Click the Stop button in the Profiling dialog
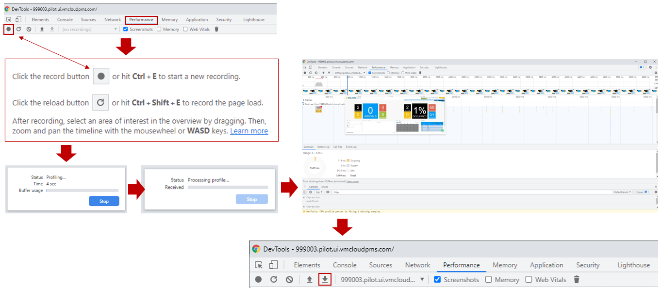663x289 pixels. click(104, 201)
